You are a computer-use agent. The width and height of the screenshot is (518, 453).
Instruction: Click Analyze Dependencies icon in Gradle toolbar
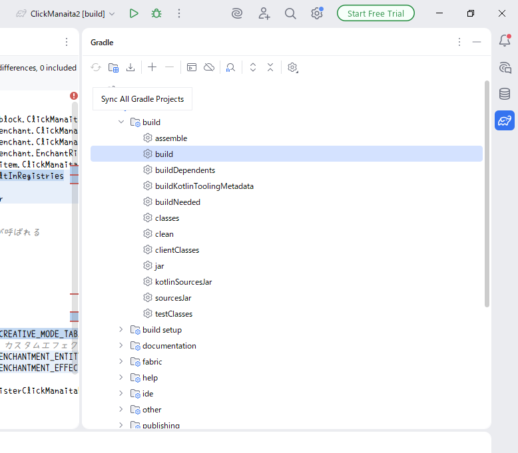coord(230,67)
